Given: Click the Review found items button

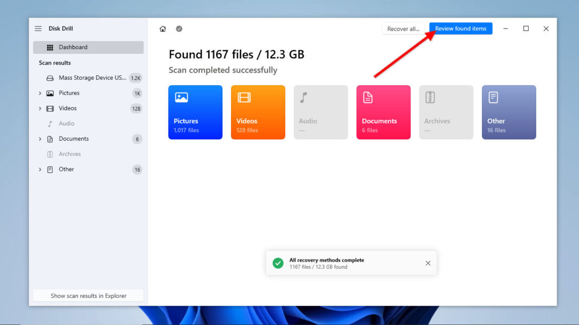Looking at the screenshot, I should pos(460,28).
